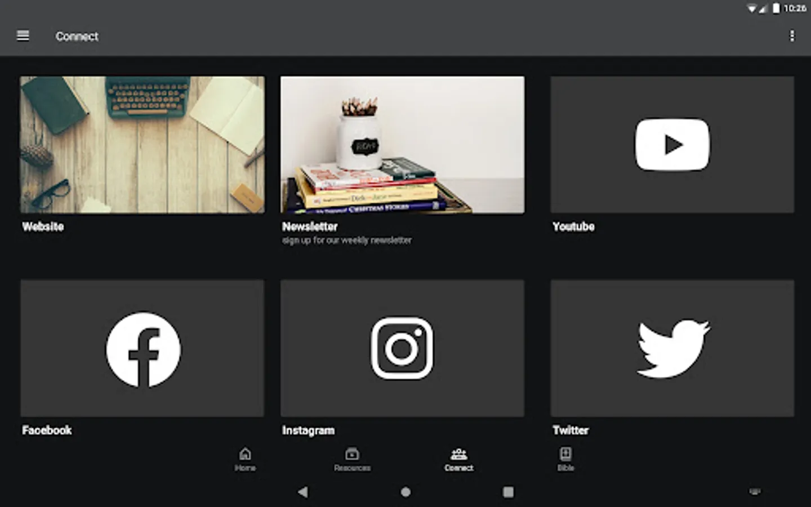The width and height of the screenshot is (811, 507).
Task: Open the Website typewriter thumbnail
Action: click(x=142, y=145)
